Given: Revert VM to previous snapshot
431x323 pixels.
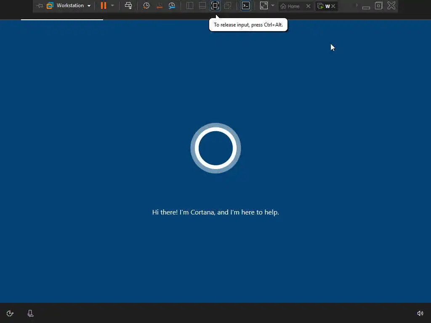Looking at the screenshot, I should (x=159, y=6).
